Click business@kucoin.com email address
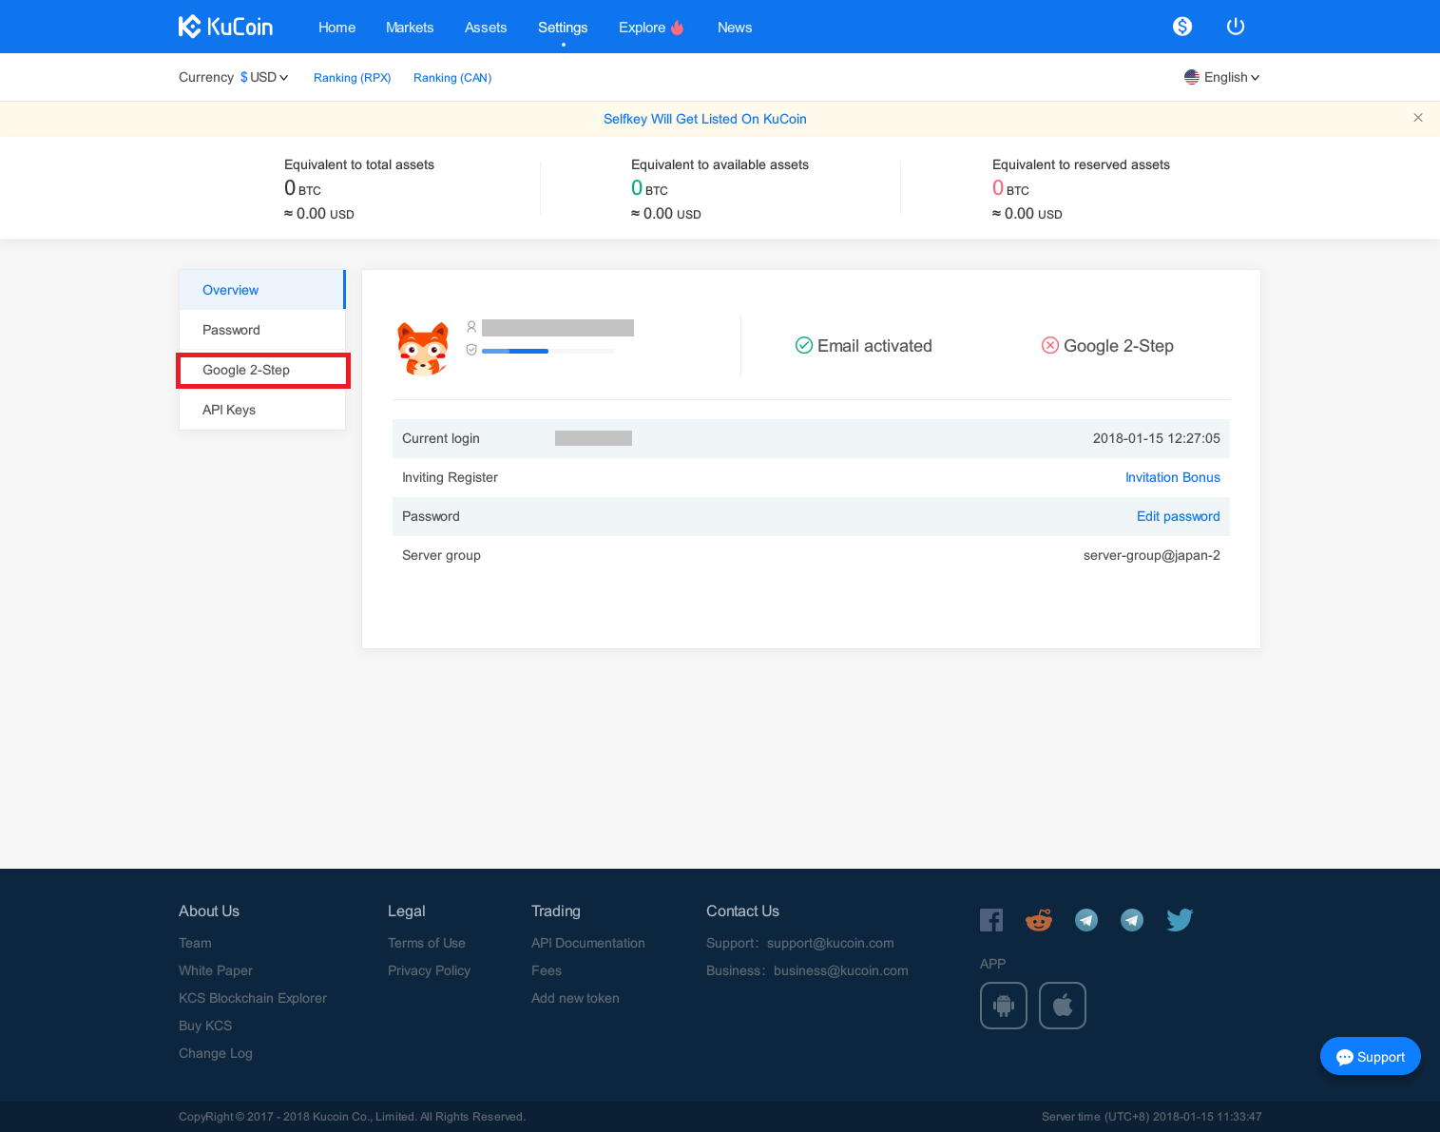The image size is (1440, 1132). point(841,970)
